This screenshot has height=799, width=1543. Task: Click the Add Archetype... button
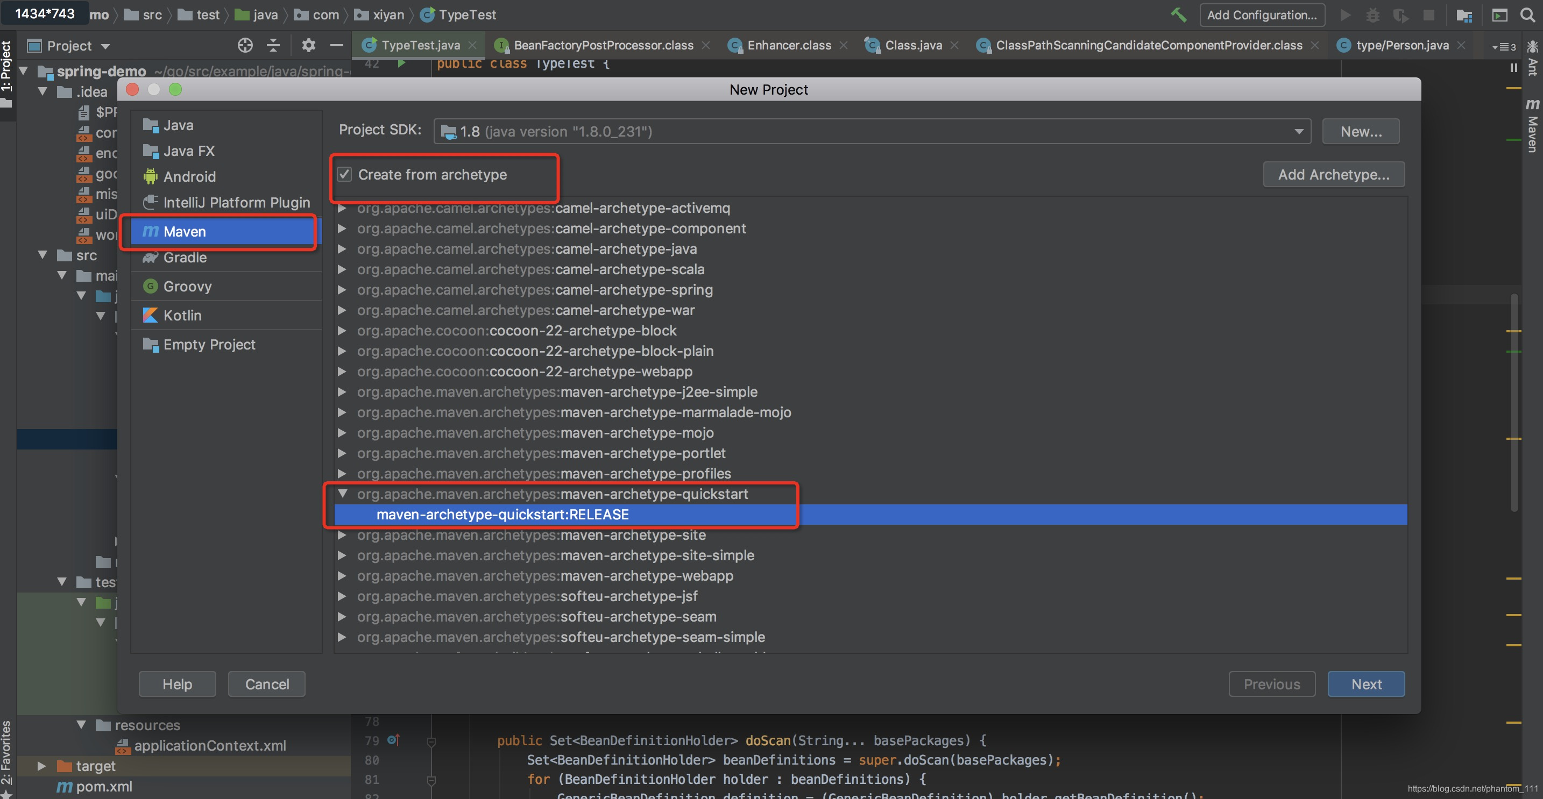tap(1333, 174)
